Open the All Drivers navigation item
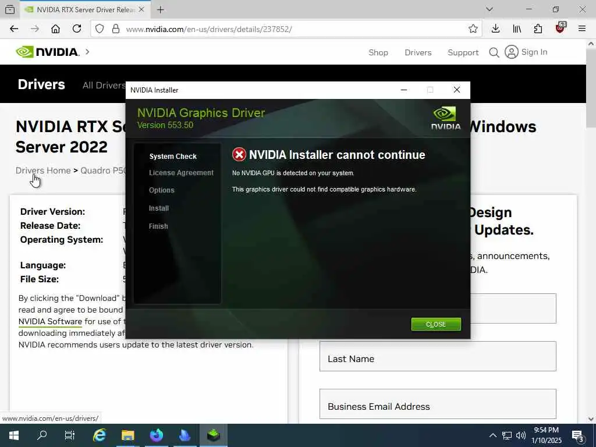The width and height of the screenshot is (596, 447). pyautogui.click(x=104, y=85)
